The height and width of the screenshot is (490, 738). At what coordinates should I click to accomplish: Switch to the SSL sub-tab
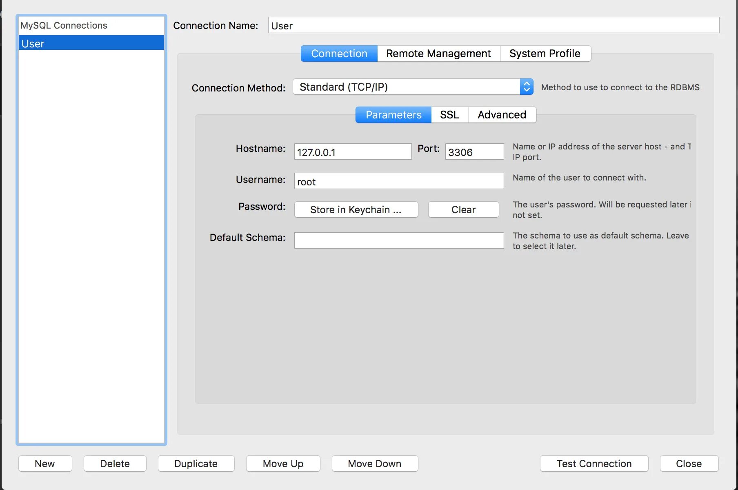[450, 115]
